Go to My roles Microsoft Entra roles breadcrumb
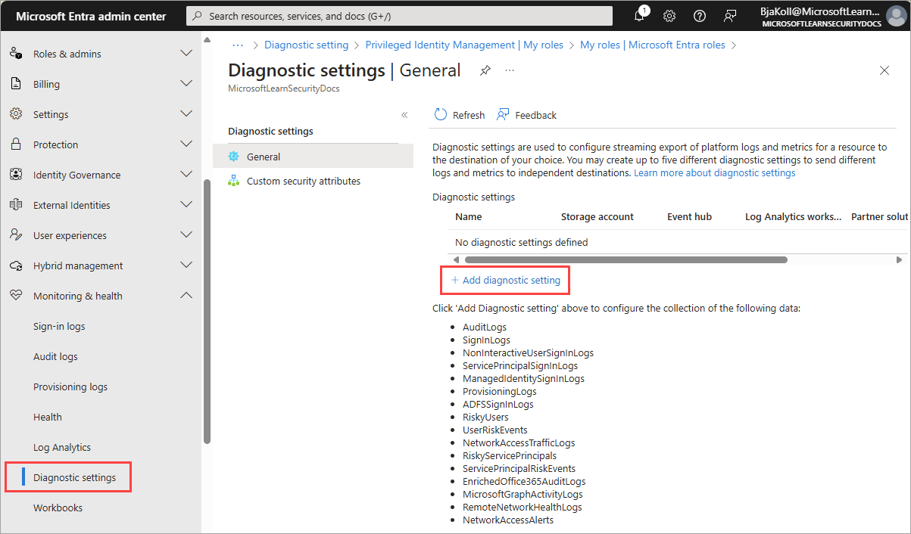Screen dimensions: 911x534 [653, 45]
